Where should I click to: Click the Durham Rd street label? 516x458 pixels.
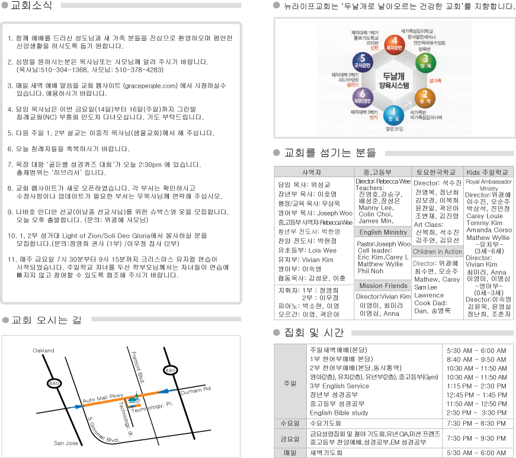point(195,390)
